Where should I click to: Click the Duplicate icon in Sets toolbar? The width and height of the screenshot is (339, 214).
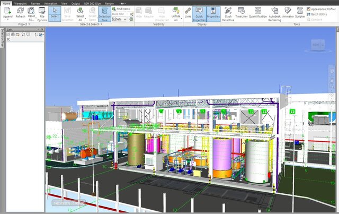coord(23,35)
